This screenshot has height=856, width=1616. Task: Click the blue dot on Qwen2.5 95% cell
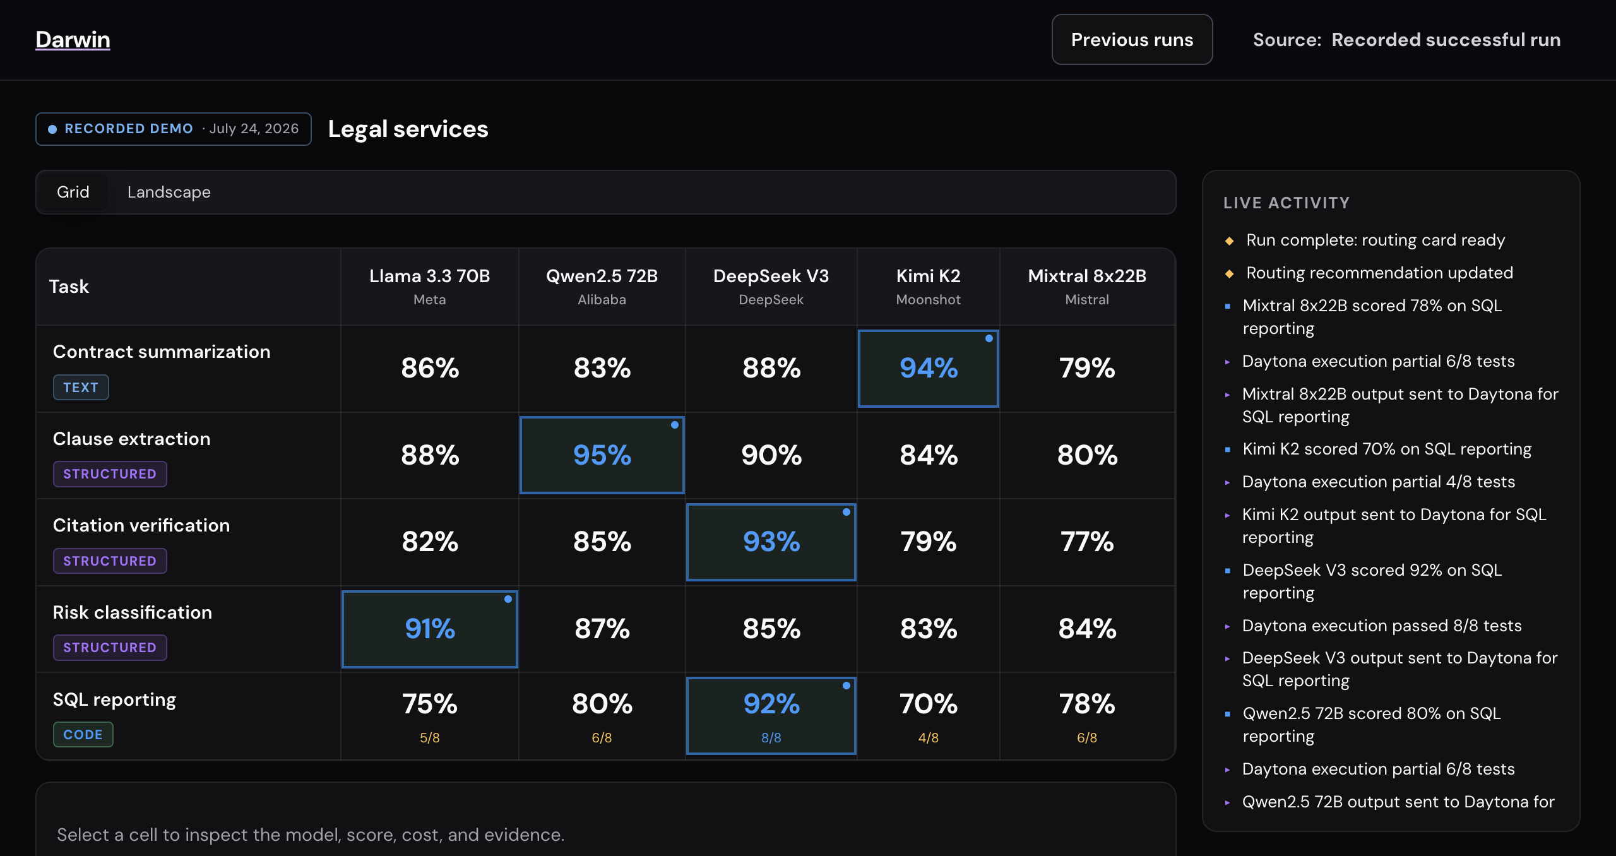[675, 425]
